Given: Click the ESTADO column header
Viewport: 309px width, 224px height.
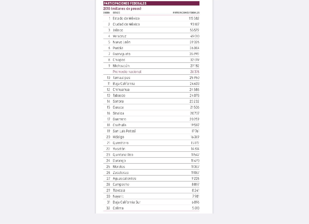Looking at the screenshot, I should (x=116, y=13).
